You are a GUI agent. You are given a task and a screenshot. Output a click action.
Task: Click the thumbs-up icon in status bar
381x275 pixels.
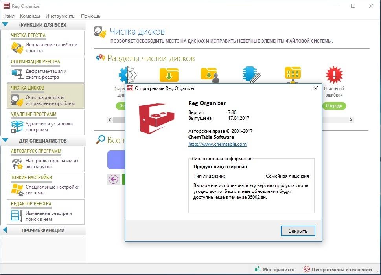tap(258, 269)
